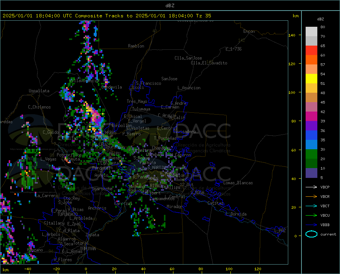Select the dark orange 57-60 dBZ swatch
340x274 pixels.
tap(311, 60)
